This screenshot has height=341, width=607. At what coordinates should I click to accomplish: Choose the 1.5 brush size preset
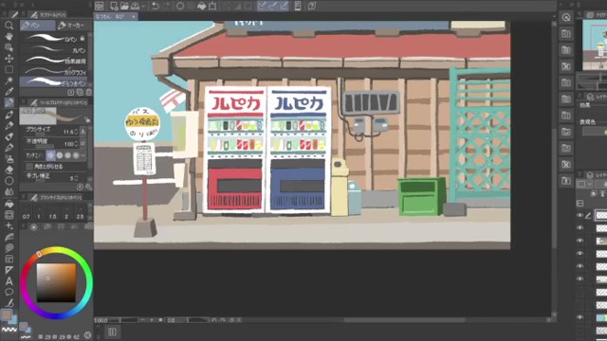pyautogui.click(x=53, y=217)
